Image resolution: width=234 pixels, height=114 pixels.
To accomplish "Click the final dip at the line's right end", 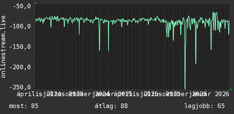I will (x=229, y=34).
